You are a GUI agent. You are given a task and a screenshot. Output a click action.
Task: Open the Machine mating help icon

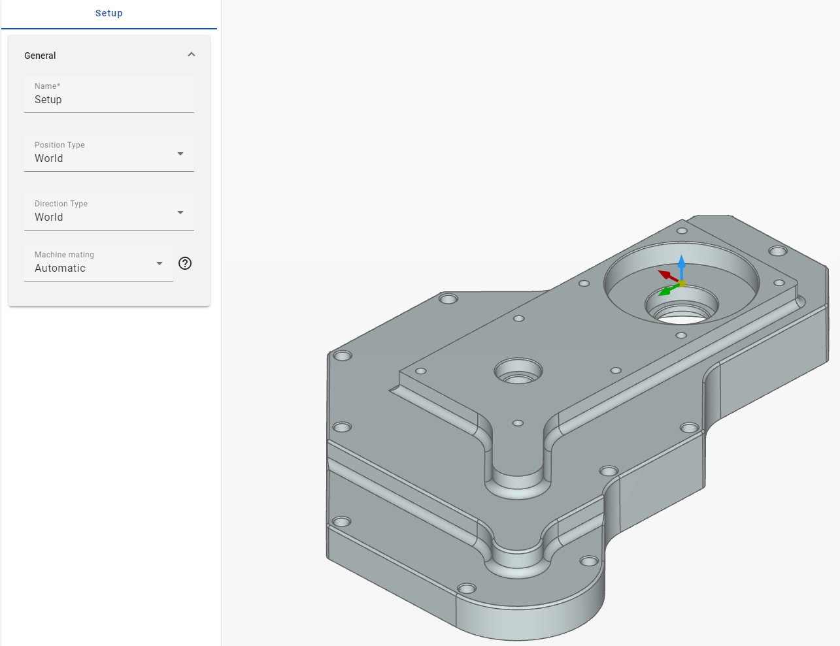point(185,263)
